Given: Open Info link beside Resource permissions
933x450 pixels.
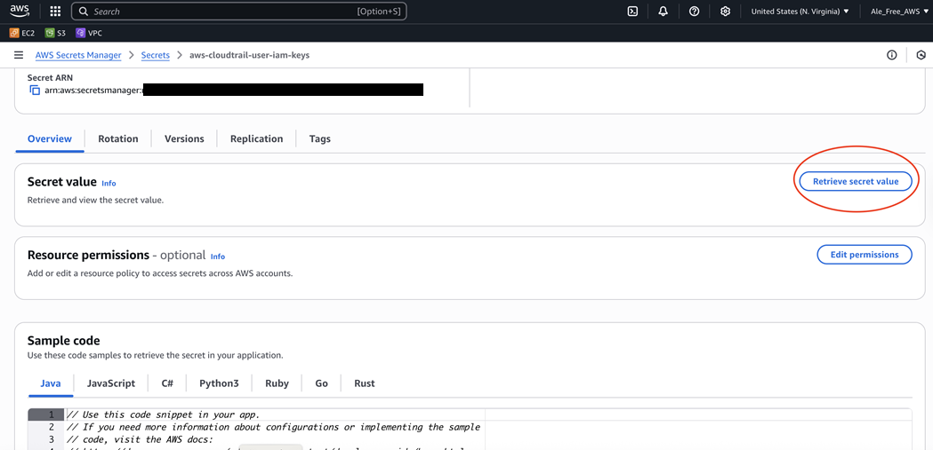Looking at the screenshot, I should point(218,257).
